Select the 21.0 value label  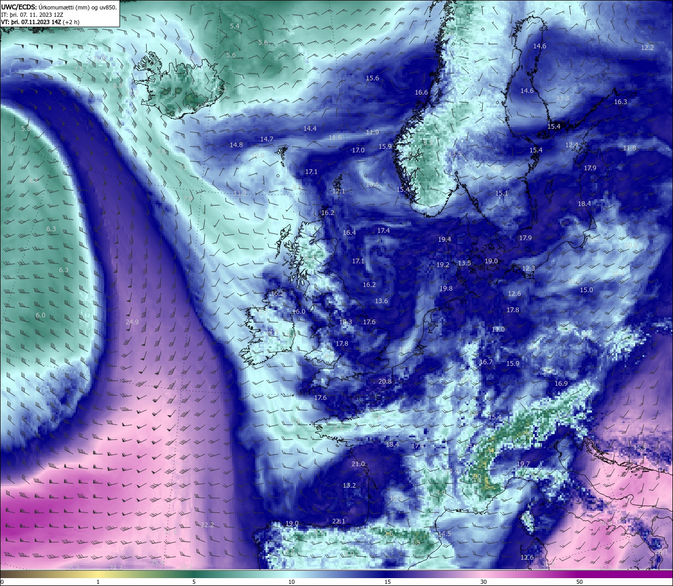coord(358,464)
